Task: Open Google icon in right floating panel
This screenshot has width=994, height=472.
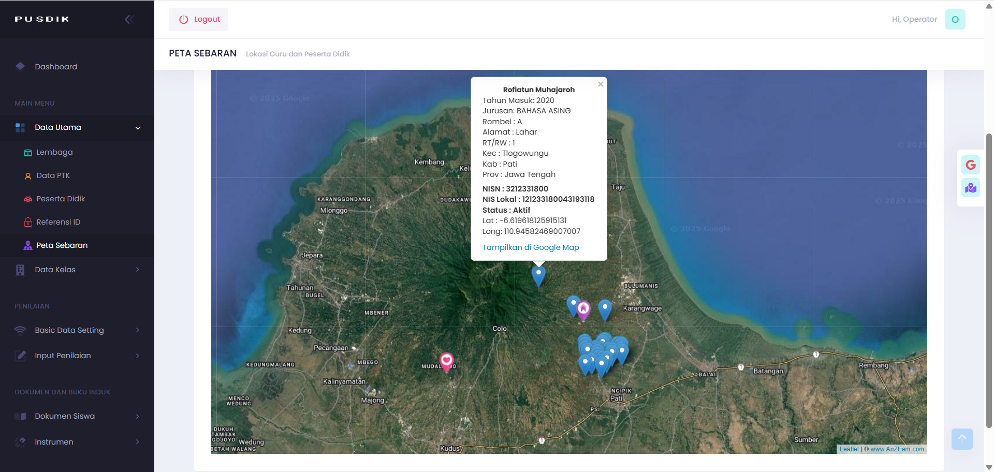Action: (970, 165)
